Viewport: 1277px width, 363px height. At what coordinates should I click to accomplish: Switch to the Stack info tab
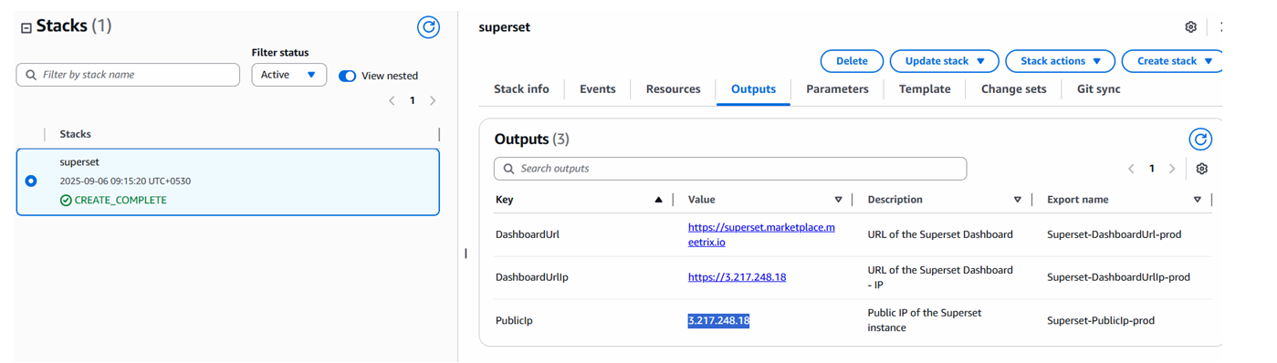521,89
